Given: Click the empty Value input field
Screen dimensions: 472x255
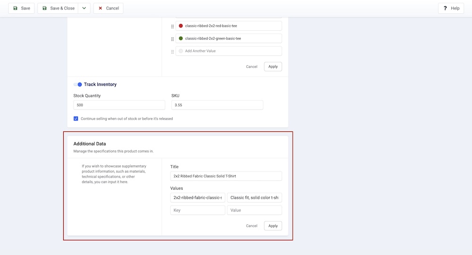Looking at the screenshot, I should coord(254,210).
